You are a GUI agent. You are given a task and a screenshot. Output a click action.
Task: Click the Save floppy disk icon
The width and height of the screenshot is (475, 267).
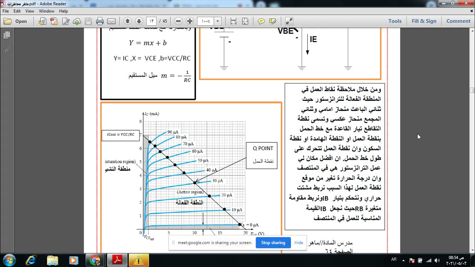[88, 21]
